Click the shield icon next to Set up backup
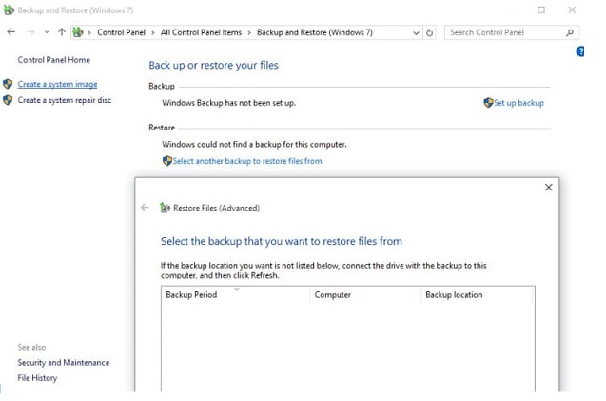606x401 pixels. click(488, 103)
